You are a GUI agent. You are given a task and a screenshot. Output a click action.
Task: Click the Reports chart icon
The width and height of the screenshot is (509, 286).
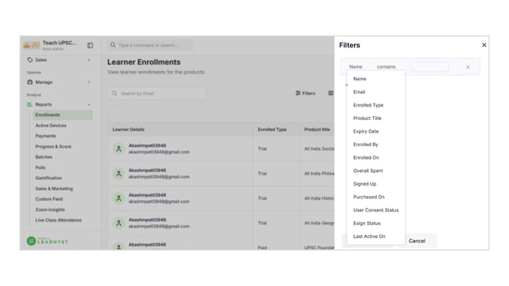pyautogui.click(x=29, y=104)
